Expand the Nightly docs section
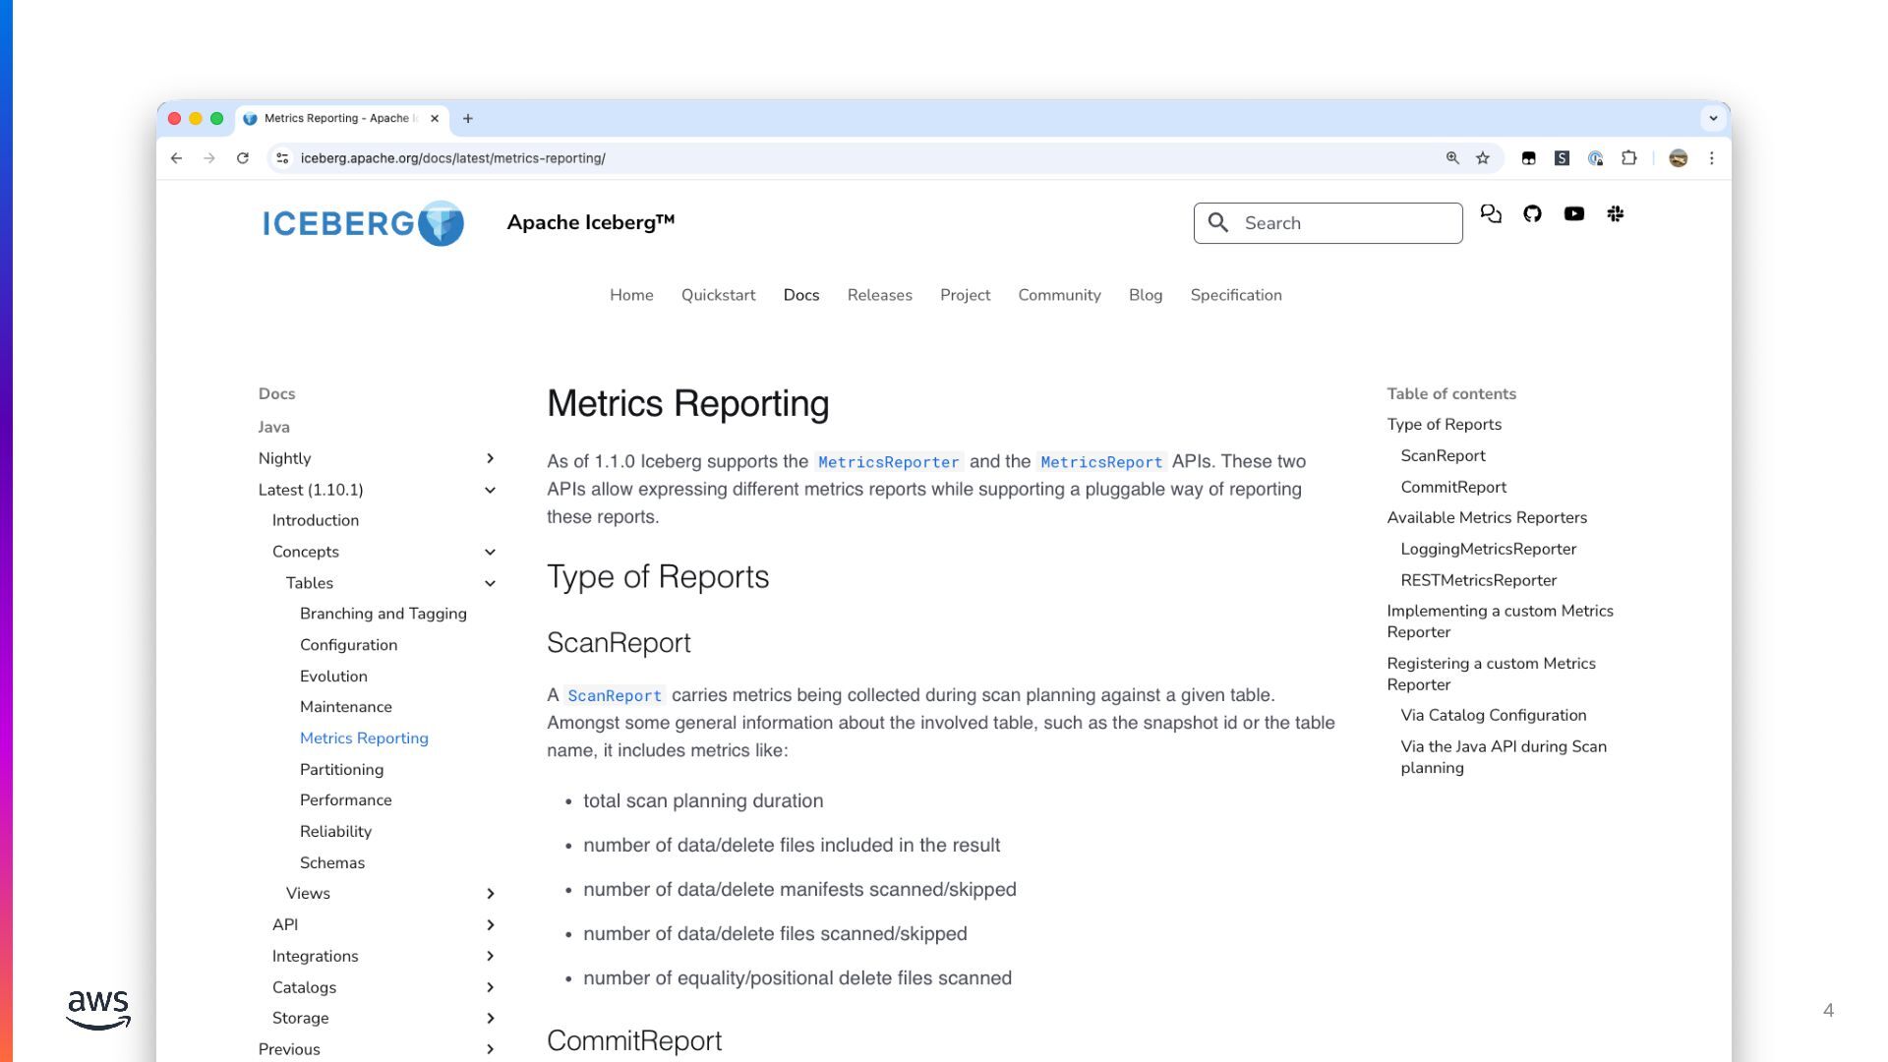 pyautogui.click(x=490, y=458)
